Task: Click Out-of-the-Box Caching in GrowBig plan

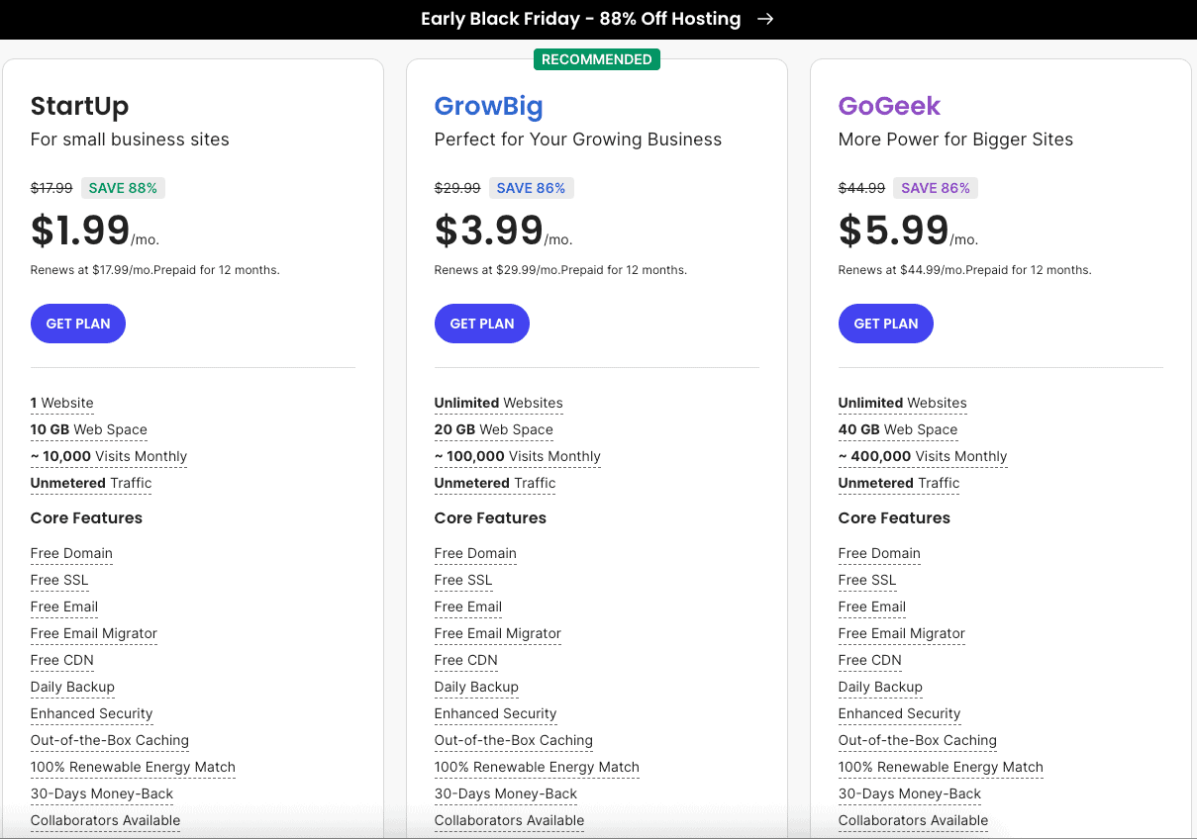Action: pyautogui.click(x=514, y=740)
